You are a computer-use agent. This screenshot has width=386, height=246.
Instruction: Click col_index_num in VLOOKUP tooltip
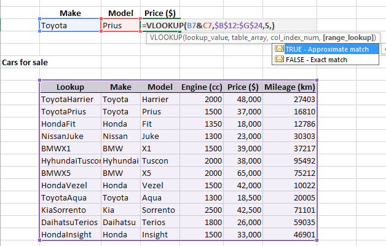coord(295,38)
